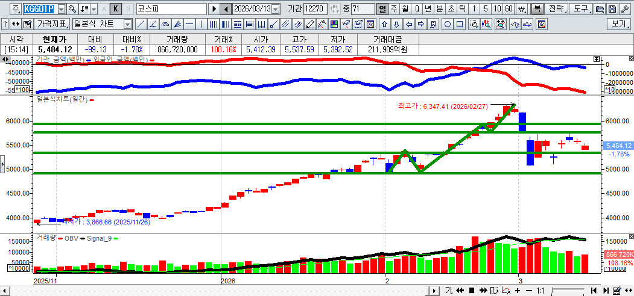Open saved chart folder icon
634x296 pixels.
600,9
